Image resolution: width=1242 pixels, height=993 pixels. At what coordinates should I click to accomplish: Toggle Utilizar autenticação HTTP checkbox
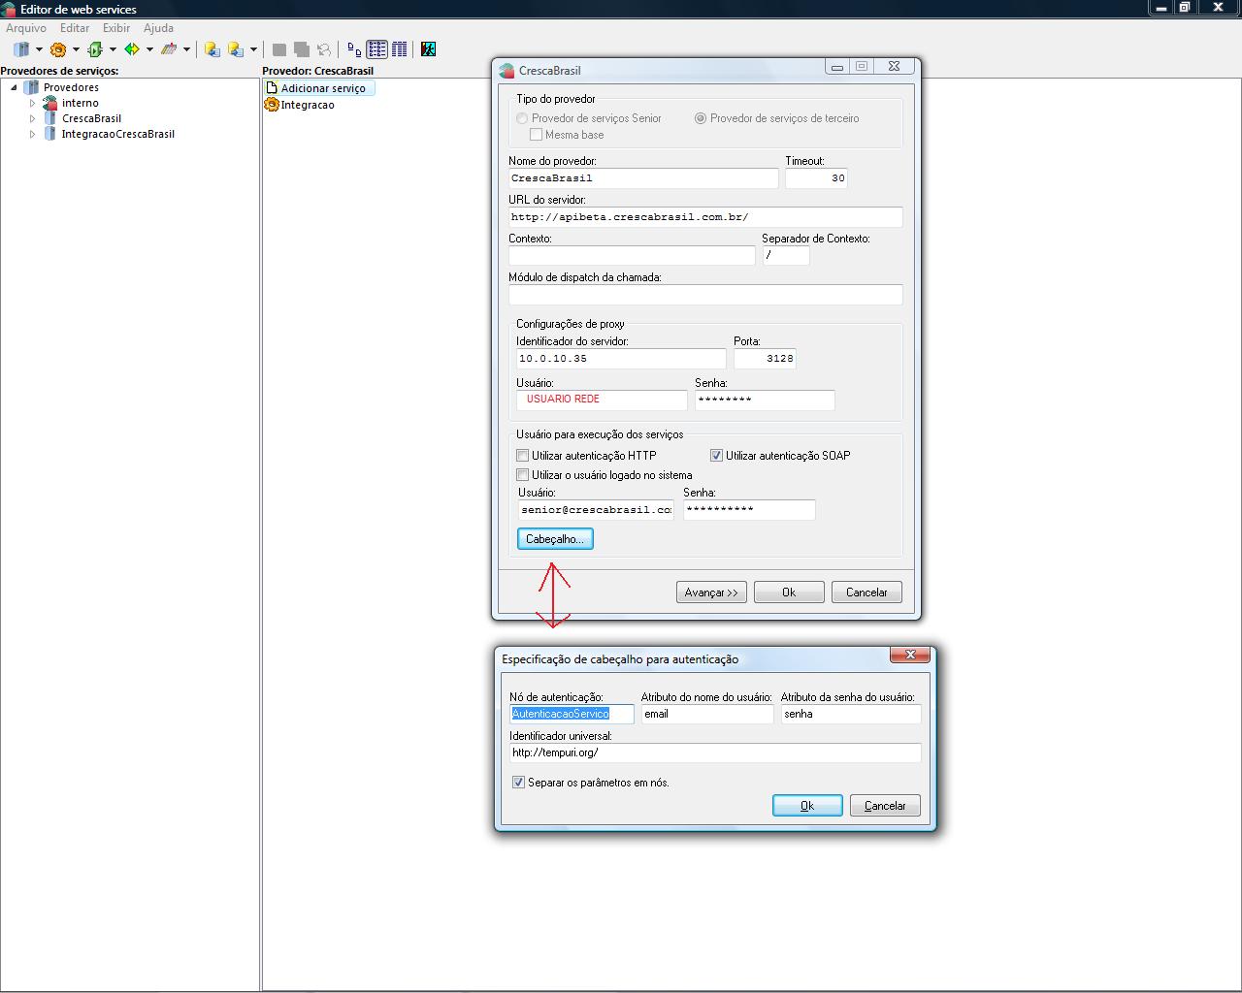pos(523,456)
